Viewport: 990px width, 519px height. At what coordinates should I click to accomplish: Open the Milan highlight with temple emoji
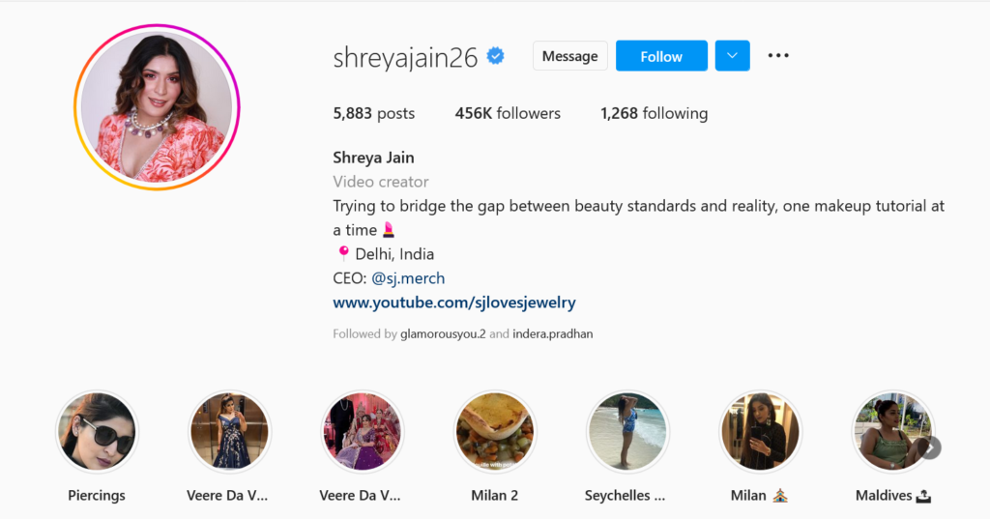[760, 432]
